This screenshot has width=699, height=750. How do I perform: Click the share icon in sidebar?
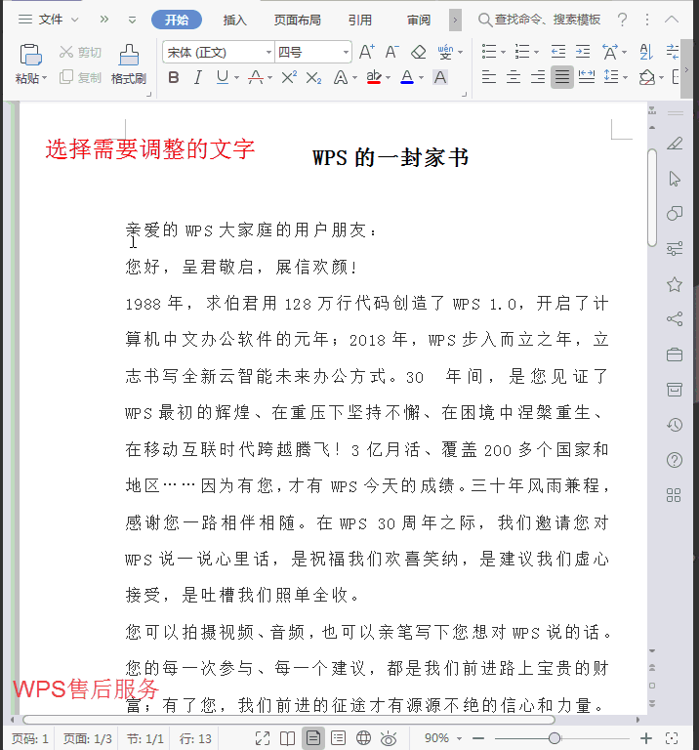click(x=675, y=319)
